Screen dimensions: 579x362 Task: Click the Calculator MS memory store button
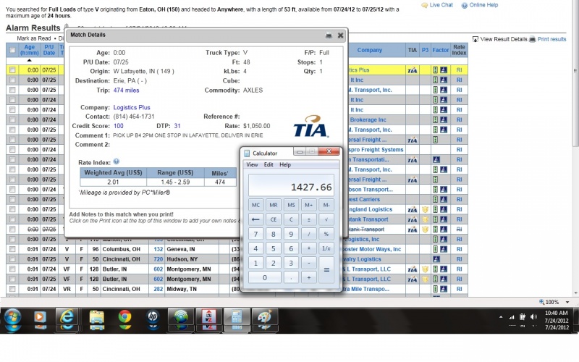point(291,205)
